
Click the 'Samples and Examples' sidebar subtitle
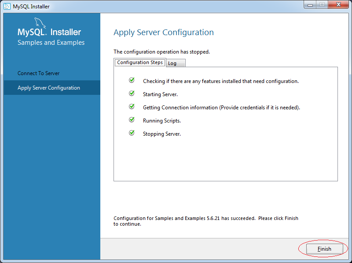tap(51, 43)
